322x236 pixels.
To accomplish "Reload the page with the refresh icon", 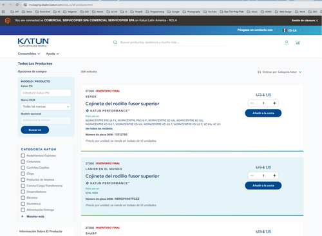I will [x=17, y=5].
